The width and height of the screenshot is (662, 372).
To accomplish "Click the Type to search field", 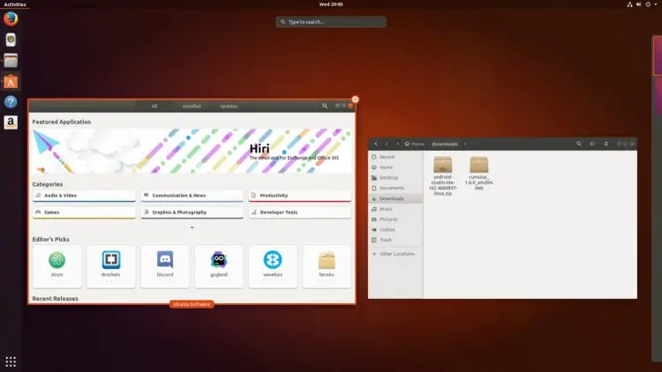I will click(331, 22).
